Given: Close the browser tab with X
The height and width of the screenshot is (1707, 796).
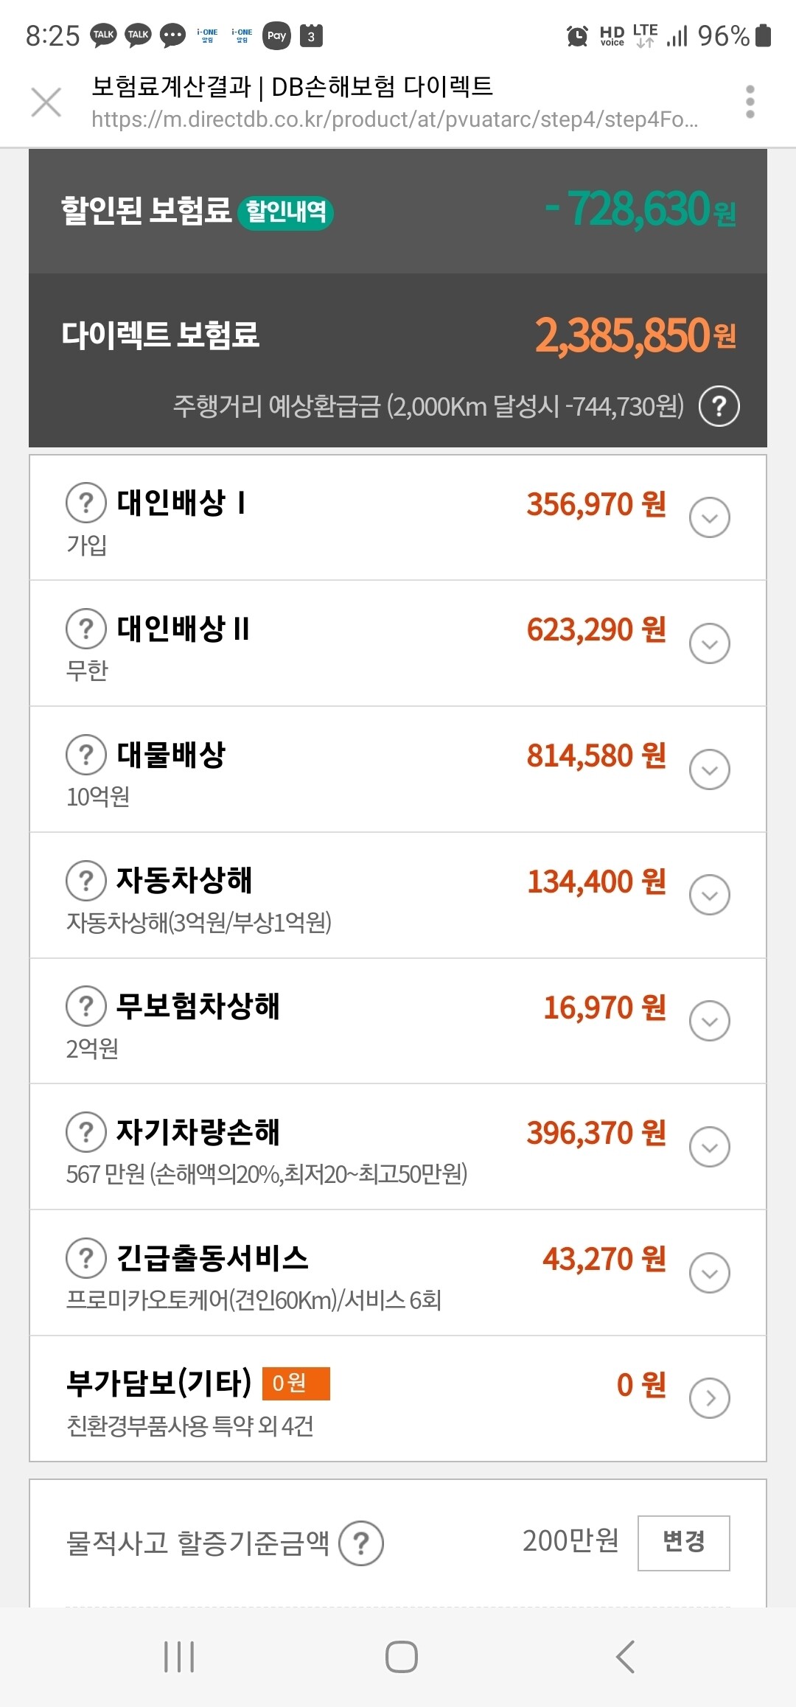Looking at the screenshot, I should pyautogui.click(x=46, y=102).
